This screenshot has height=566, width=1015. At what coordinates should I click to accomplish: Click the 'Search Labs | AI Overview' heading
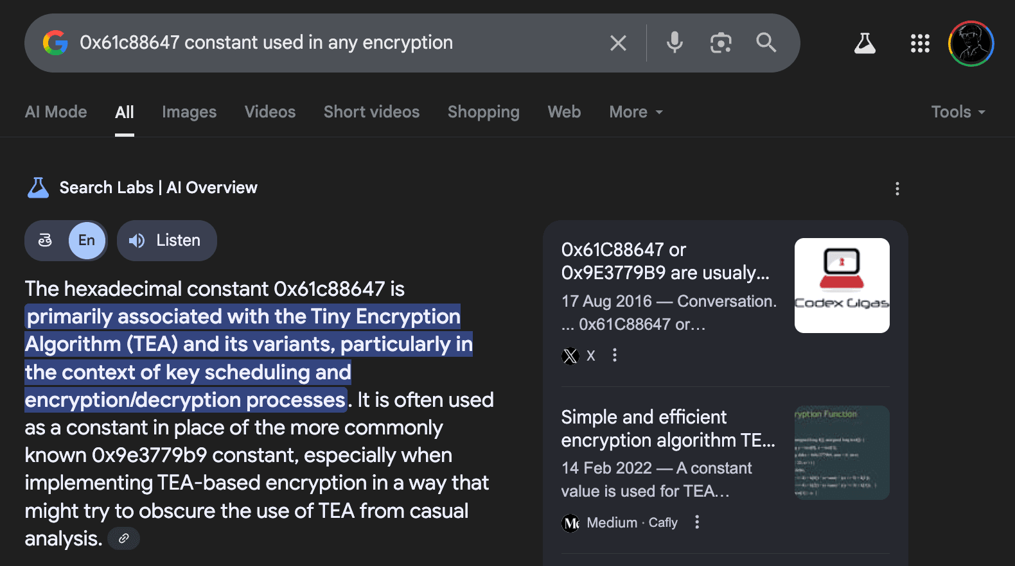pos(158,187)
